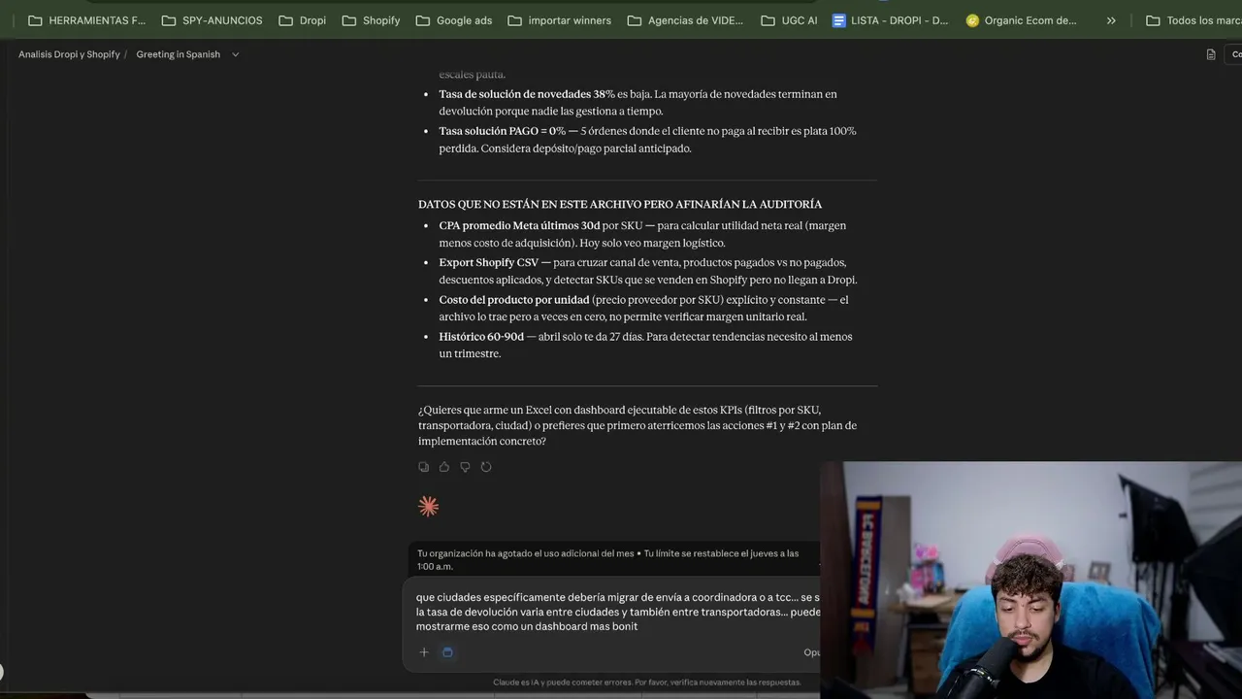Screen dimensions: 1242x699
Task: Open the Google ads bookmarks folder
Action: pyautogui.click(x=453, y=20)
